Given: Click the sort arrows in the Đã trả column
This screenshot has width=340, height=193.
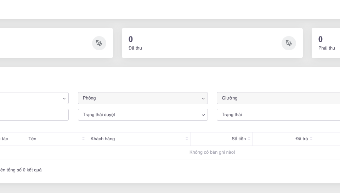Looking at the screenshot, I should click(x=311, y=139).
